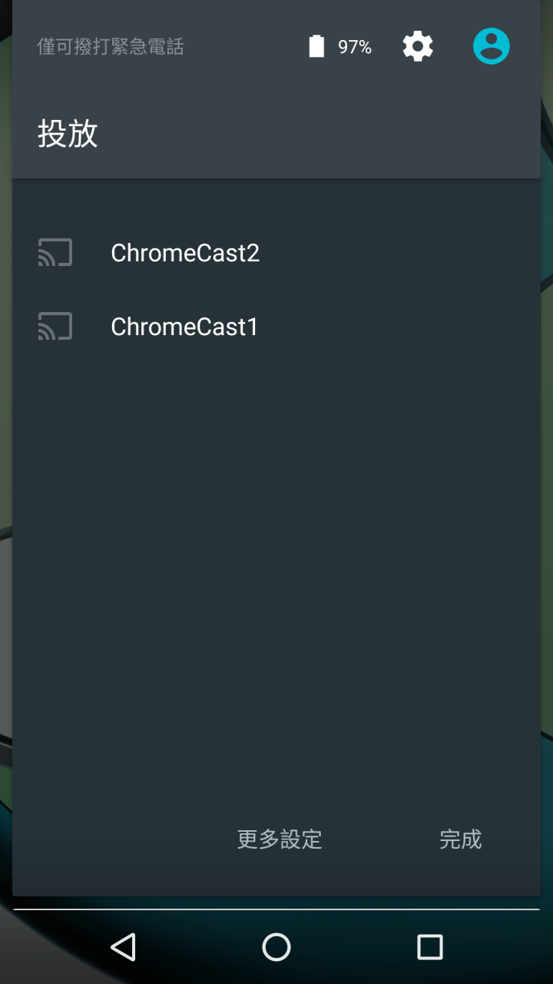
Task: Tap 完成 to close the cast panel
Action: tap(461, 839)
